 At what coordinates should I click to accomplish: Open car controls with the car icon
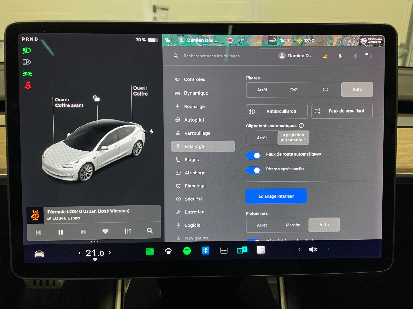pos(39,254)
